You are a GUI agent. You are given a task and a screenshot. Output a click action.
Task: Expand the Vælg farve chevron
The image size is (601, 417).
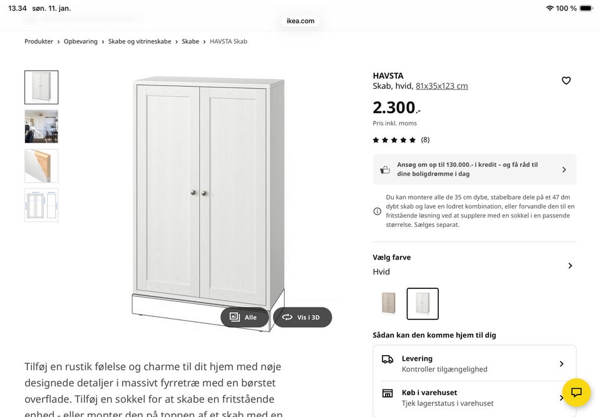pyautogui.click(x=570, y=265)
